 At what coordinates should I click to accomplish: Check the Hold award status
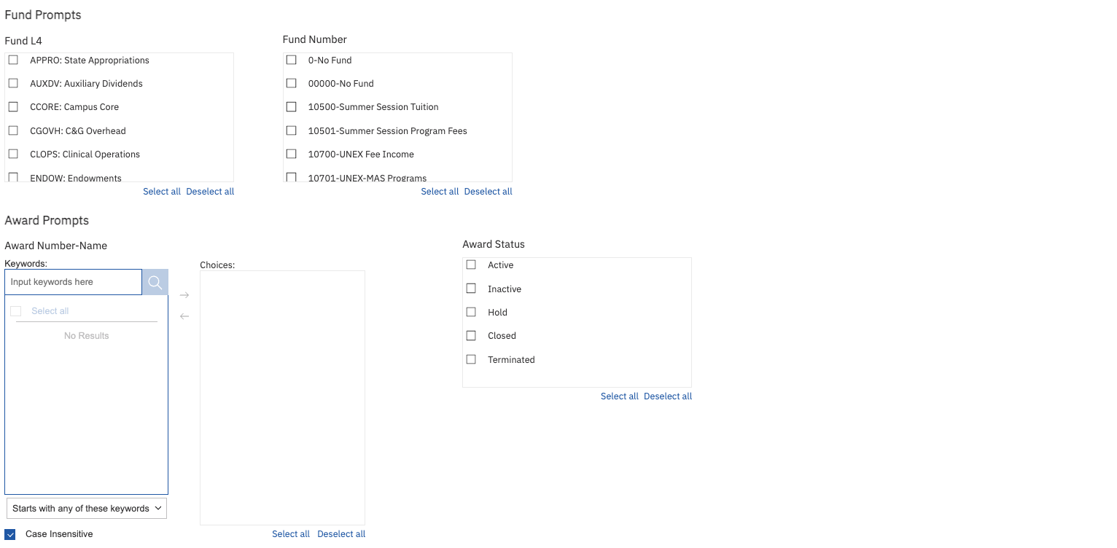[470, 312]
